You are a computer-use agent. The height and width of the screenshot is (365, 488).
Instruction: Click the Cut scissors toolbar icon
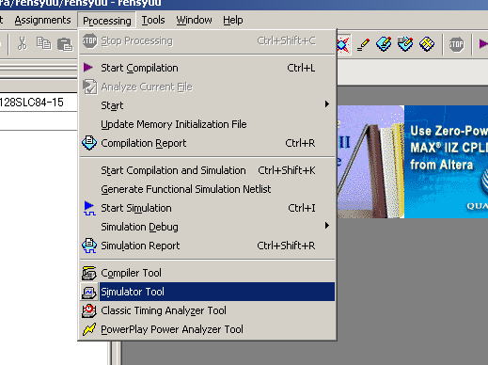coord(23,43)
